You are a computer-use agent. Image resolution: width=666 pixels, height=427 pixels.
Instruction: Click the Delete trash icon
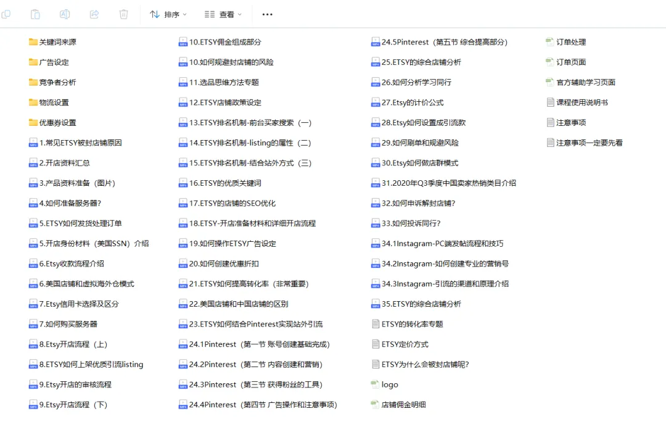[123, 14]
